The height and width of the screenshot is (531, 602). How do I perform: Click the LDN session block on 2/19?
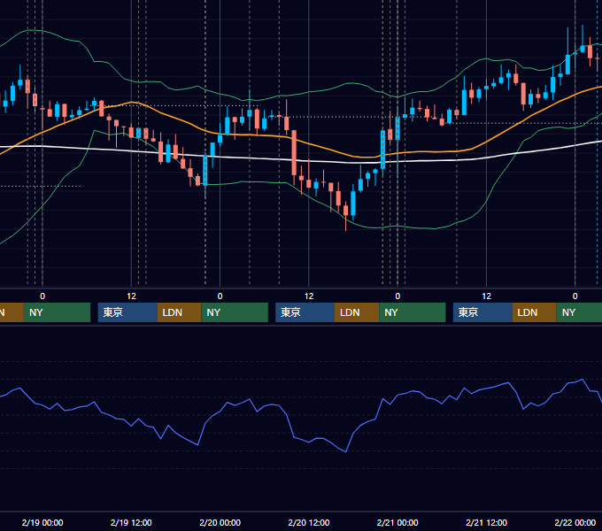tap(180, 312)
